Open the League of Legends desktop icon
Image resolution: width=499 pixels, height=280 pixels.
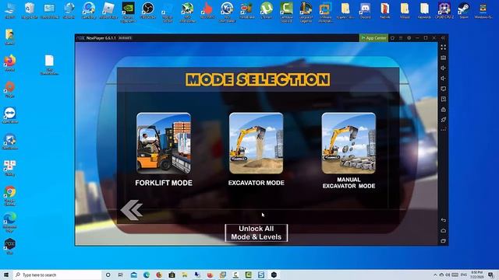[x=306, y=12]
